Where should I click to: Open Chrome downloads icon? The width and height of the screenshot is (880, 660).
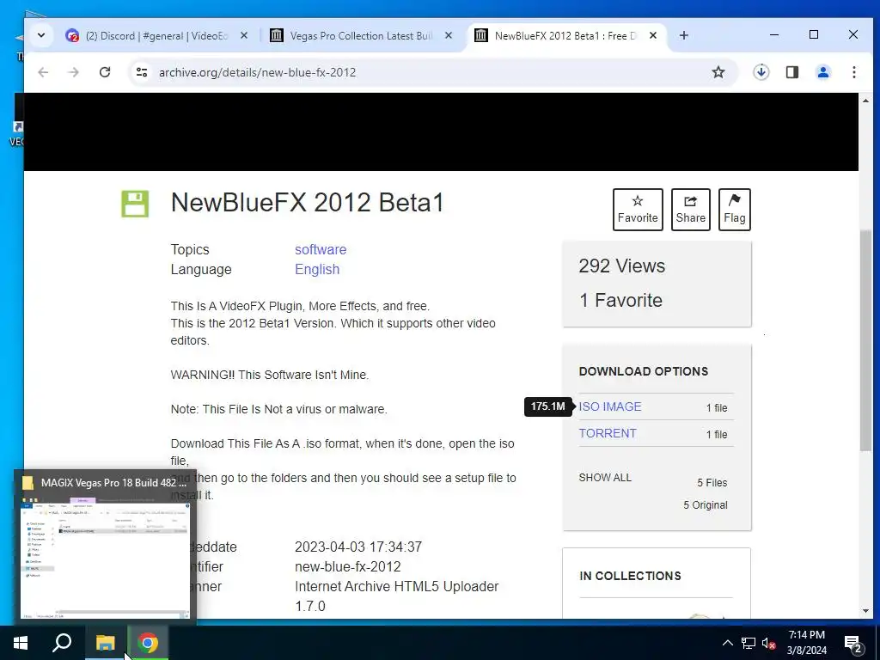tap(761, 72)
